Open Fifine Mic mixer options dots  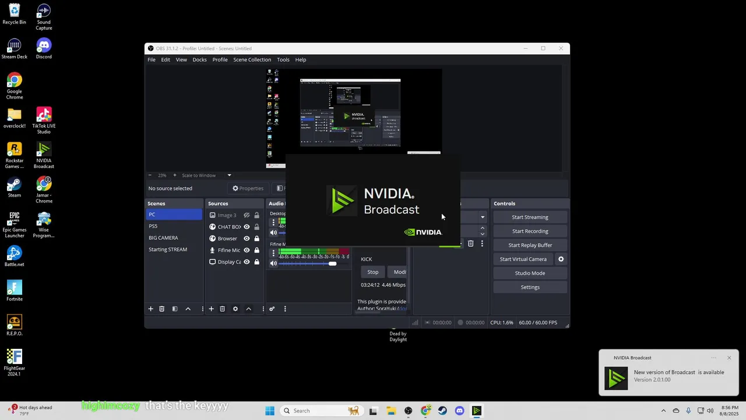pyautogui.click(x=273, y=253)
